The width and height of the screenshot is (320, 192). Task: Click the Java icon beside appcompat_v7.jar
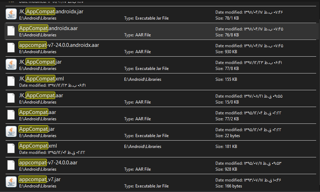tap(11, 182)
